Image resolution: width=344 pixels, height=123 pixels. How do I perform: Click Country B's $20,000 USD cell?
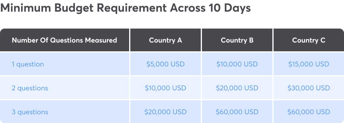(x=237, y=88)
